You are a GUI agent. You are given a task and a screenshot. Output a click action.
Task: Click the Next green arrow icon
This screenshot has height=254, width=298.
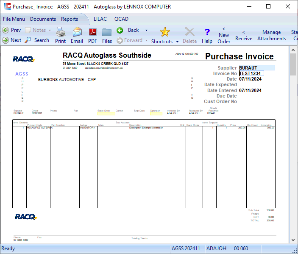click(6, 40)
